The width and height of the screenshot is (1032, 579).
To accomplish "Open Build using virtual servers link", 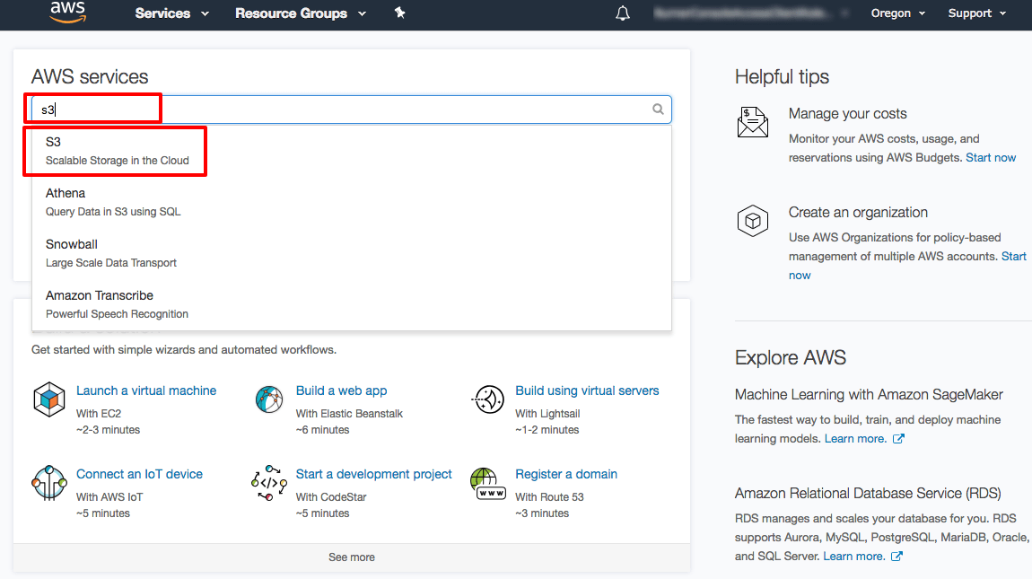I will tap(587, 390).
